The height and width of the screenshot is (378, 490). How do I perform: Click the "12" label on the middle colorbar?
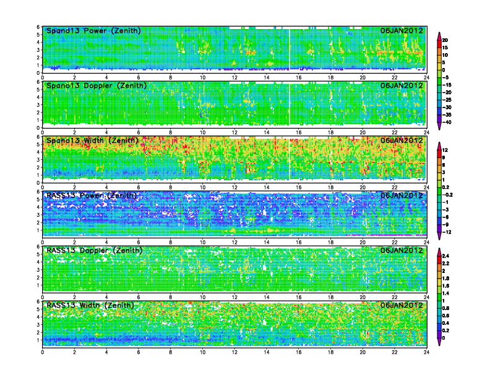[x=445, y=150]
